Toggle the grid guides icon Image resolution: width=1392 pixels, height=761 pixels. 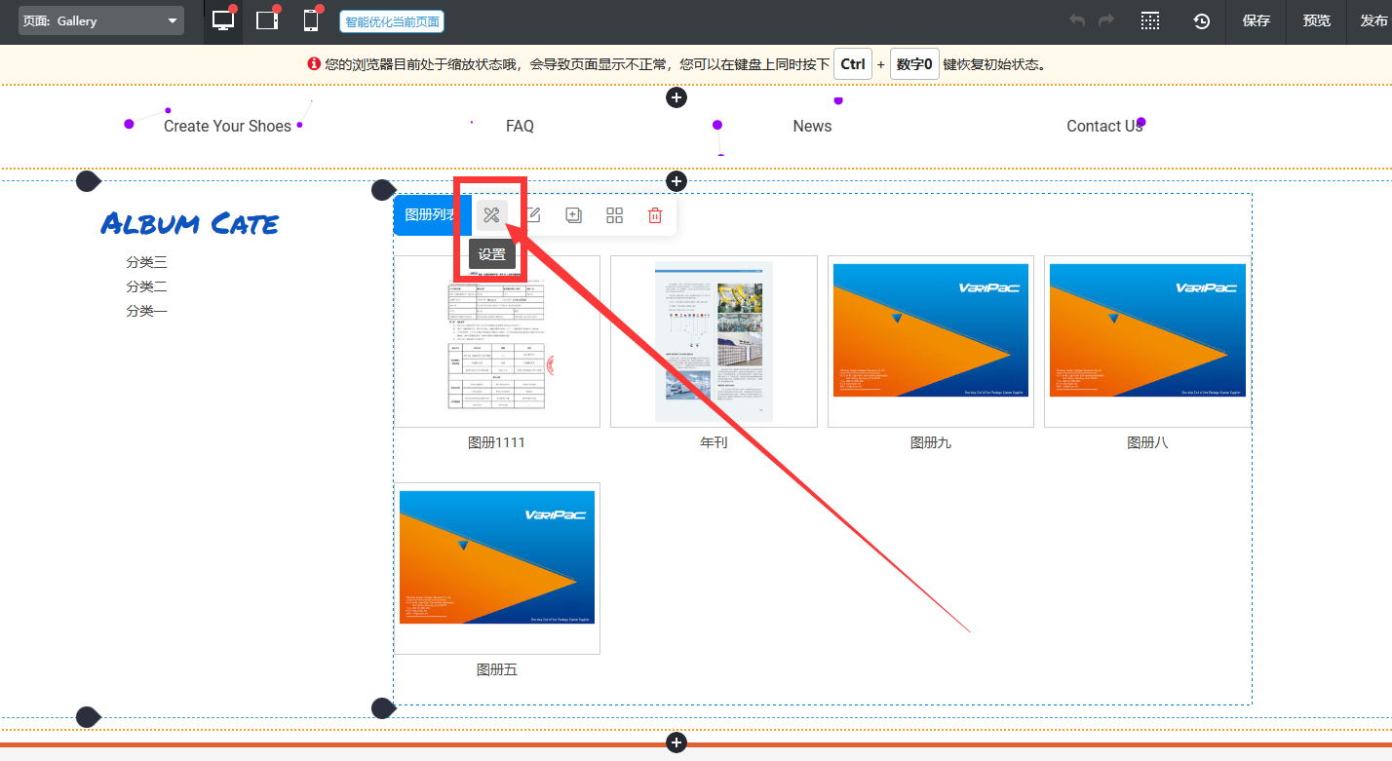1150,21
